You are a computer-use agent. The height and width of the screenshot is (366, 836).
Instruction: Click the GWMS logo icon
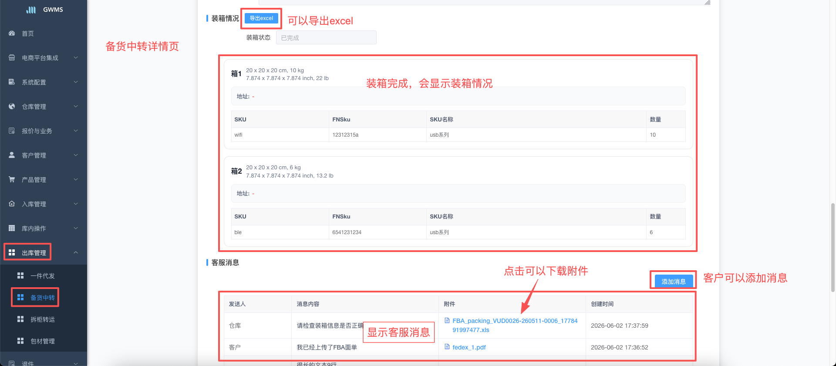click(31, 10)
